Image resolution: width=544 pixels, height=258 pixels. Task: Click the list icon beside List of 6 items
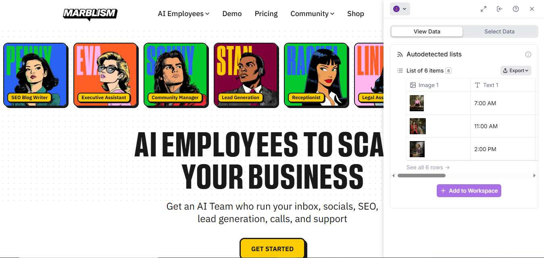[400, 71]
